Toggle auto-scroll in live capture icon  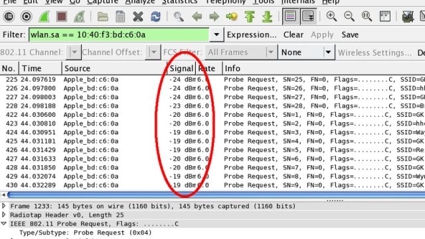308,16
